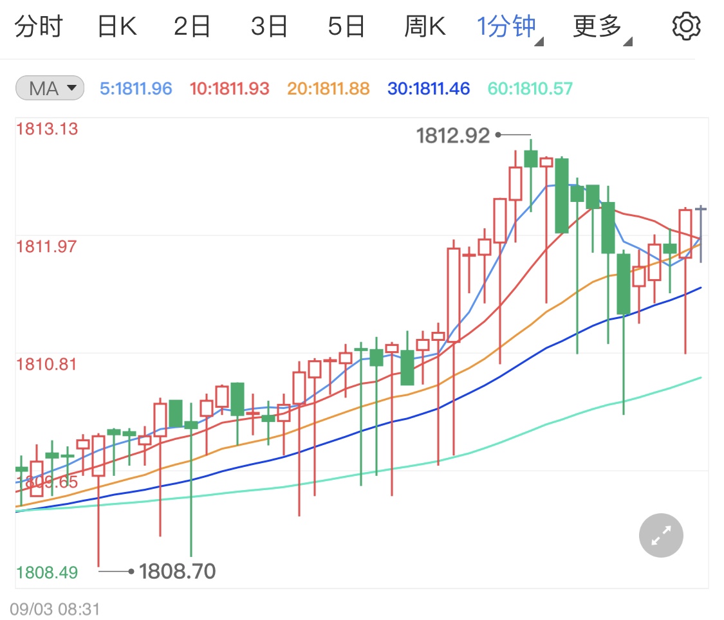Viewport: 724px width, 620px height.
Task: Open the MA indicator dropdown
Action: pos(50,88)
